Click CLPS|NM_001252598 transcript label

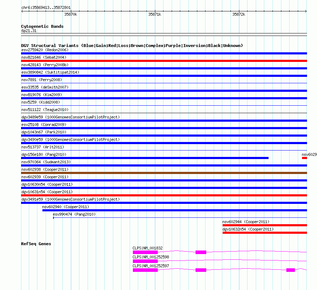[x=151, y=257]
